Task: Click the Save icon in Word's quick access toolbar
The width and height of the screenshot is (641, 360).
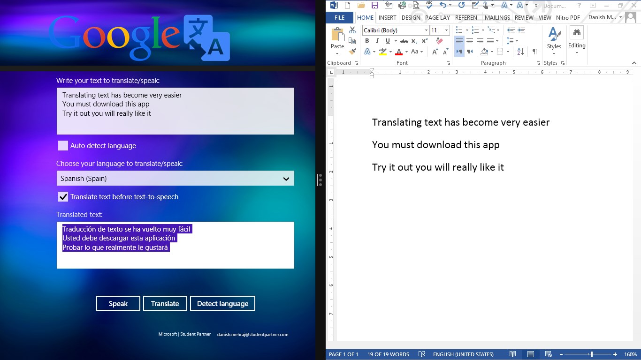Action: click(x=374, y=5)
